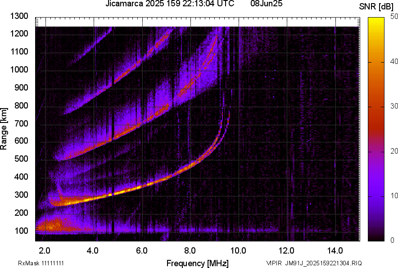398x268 pixels.
Task: Click the SNR [dB] colorbar label
Action: coord(376,7)
